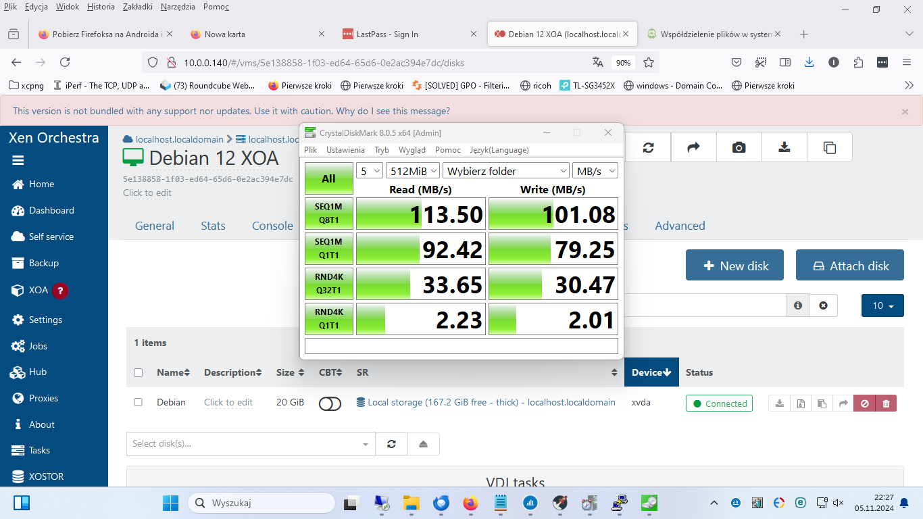Viewport: 923px width, 519px height.
Task: Toggle the CBT switch for Debian disk
Action: (330, 403)
